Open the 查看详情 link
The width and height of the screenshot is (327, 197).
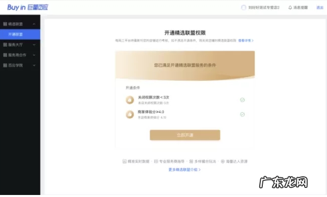(x=246, y=40)
